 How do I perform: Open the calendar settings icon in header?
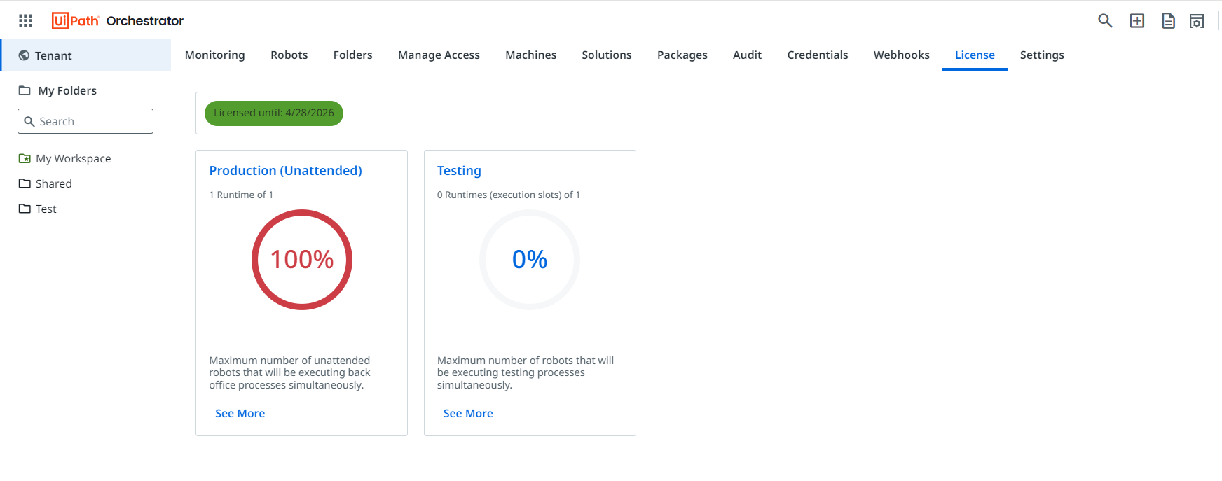coord(1197,21)
